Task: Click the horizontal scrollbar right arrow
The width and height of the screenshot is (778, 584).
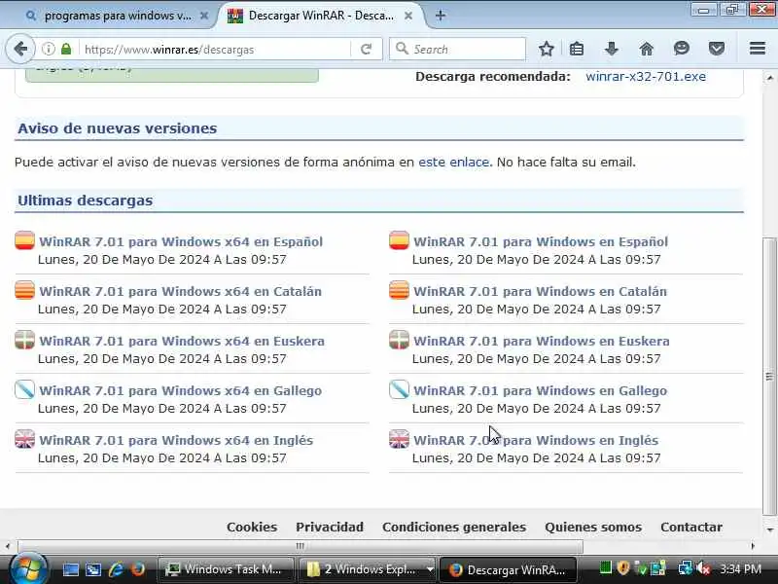Action: 753,546
